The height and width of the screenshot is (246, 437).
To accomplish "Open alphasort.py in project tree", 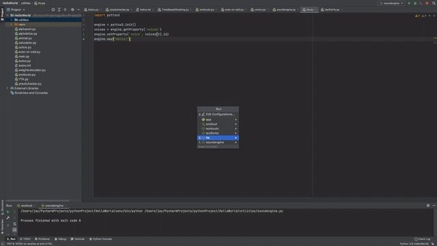I will point(27,29).
